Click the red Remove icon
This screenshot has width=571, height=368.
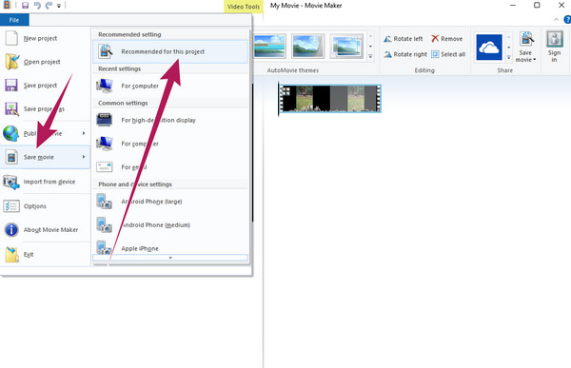(435, 39)
